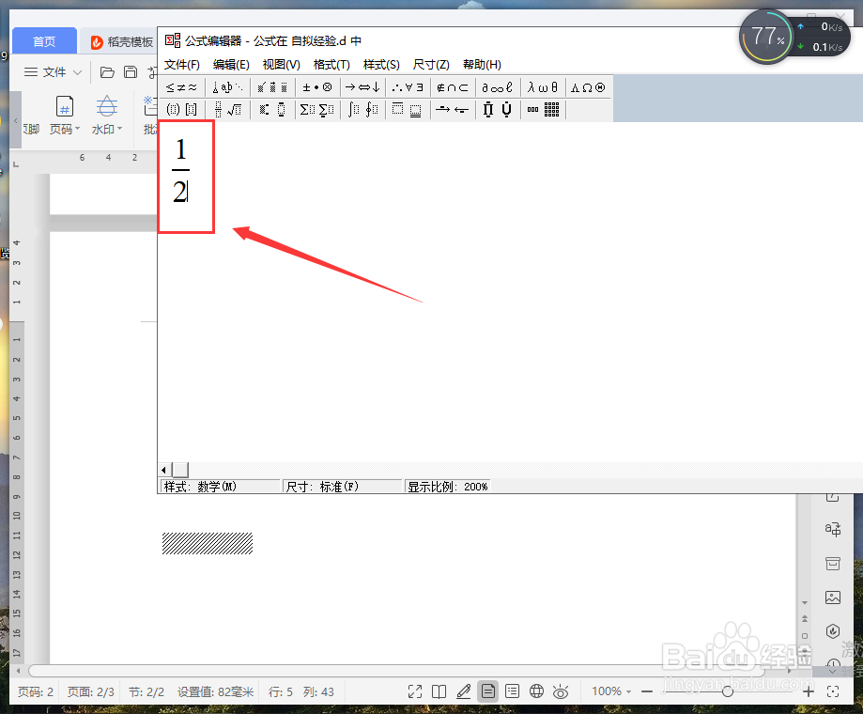
Task: Click 样式: 数学(M) status field
Action: click(220, 487)
